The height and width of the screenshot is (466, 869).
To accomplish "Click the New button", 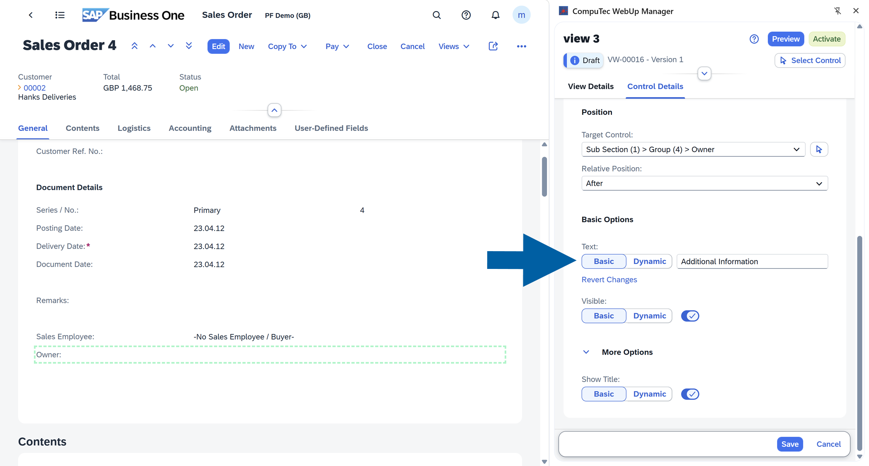I will (246, 46).
